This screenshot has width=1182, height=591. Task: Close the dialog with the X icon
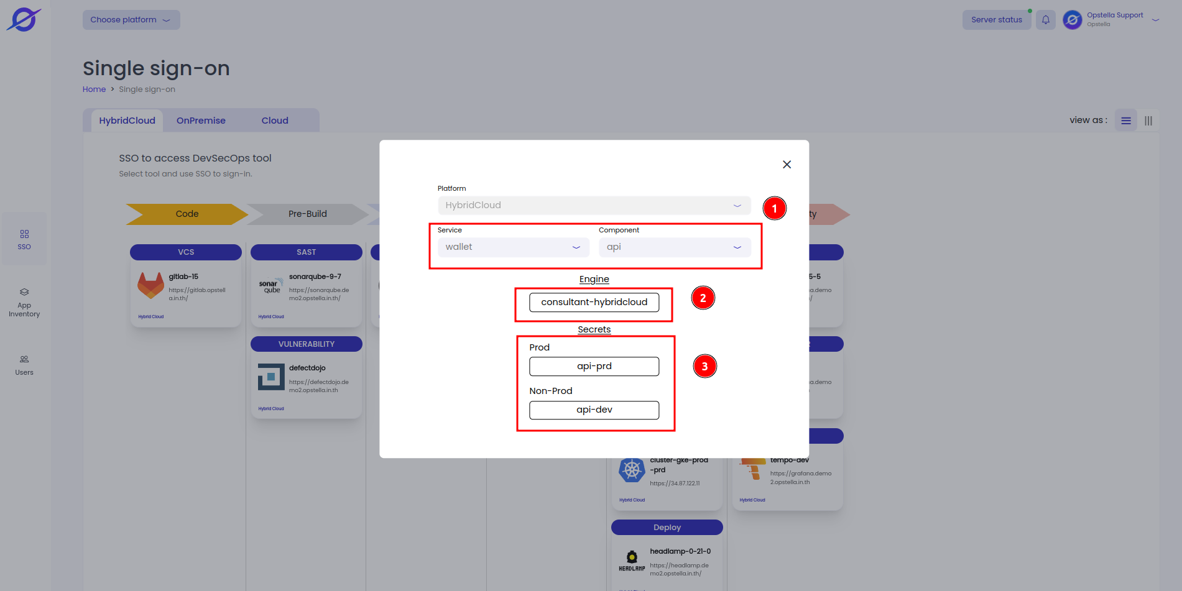[x=787, y=164]
